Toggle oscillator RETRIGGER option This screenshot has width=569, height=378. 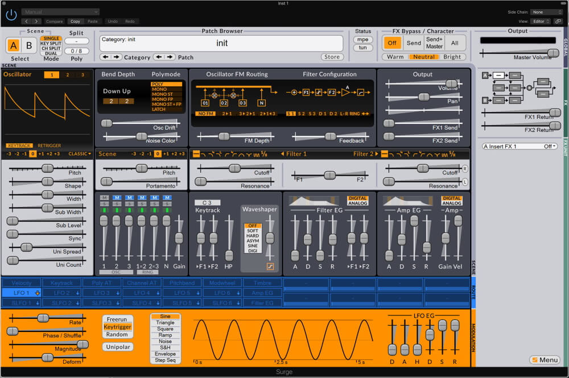pos(50,146)
